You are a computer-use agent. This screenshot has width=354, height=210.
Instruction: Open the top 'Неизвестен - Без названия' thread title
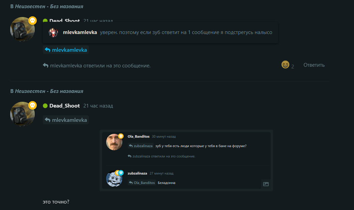[x=49, y=6]
